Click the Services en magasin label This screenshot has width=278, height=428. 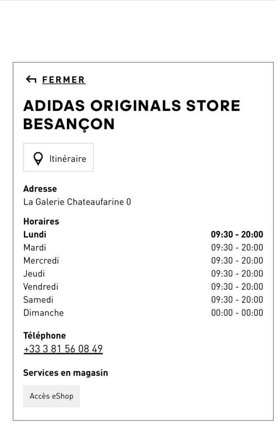(66, 373)
